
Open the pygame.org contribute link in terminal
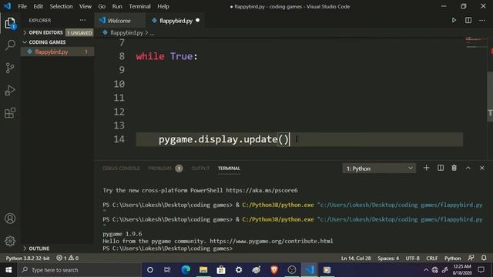pos(271,241)
